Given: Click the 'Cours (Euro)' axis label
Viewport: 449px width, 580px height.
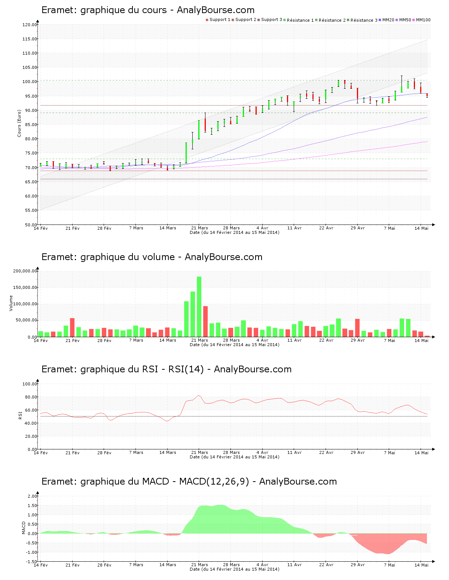Looking at the screenshot, I should [19, 123].
